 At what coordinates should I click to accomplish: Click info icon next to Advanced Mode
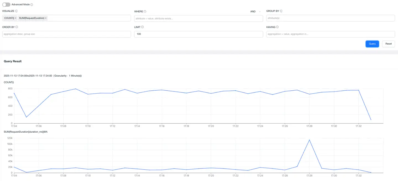click(32, 5)
